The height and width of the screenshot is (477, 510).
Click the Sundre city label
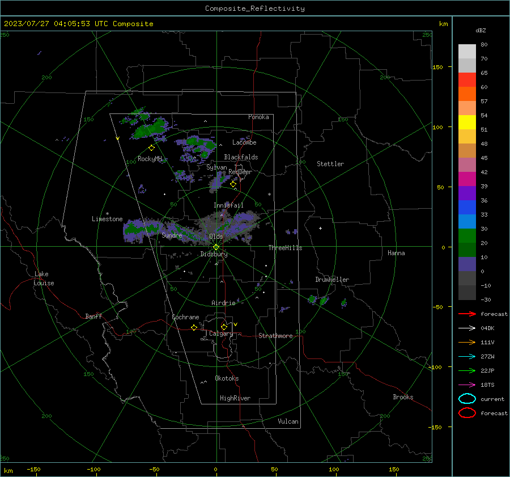(172, 235)
